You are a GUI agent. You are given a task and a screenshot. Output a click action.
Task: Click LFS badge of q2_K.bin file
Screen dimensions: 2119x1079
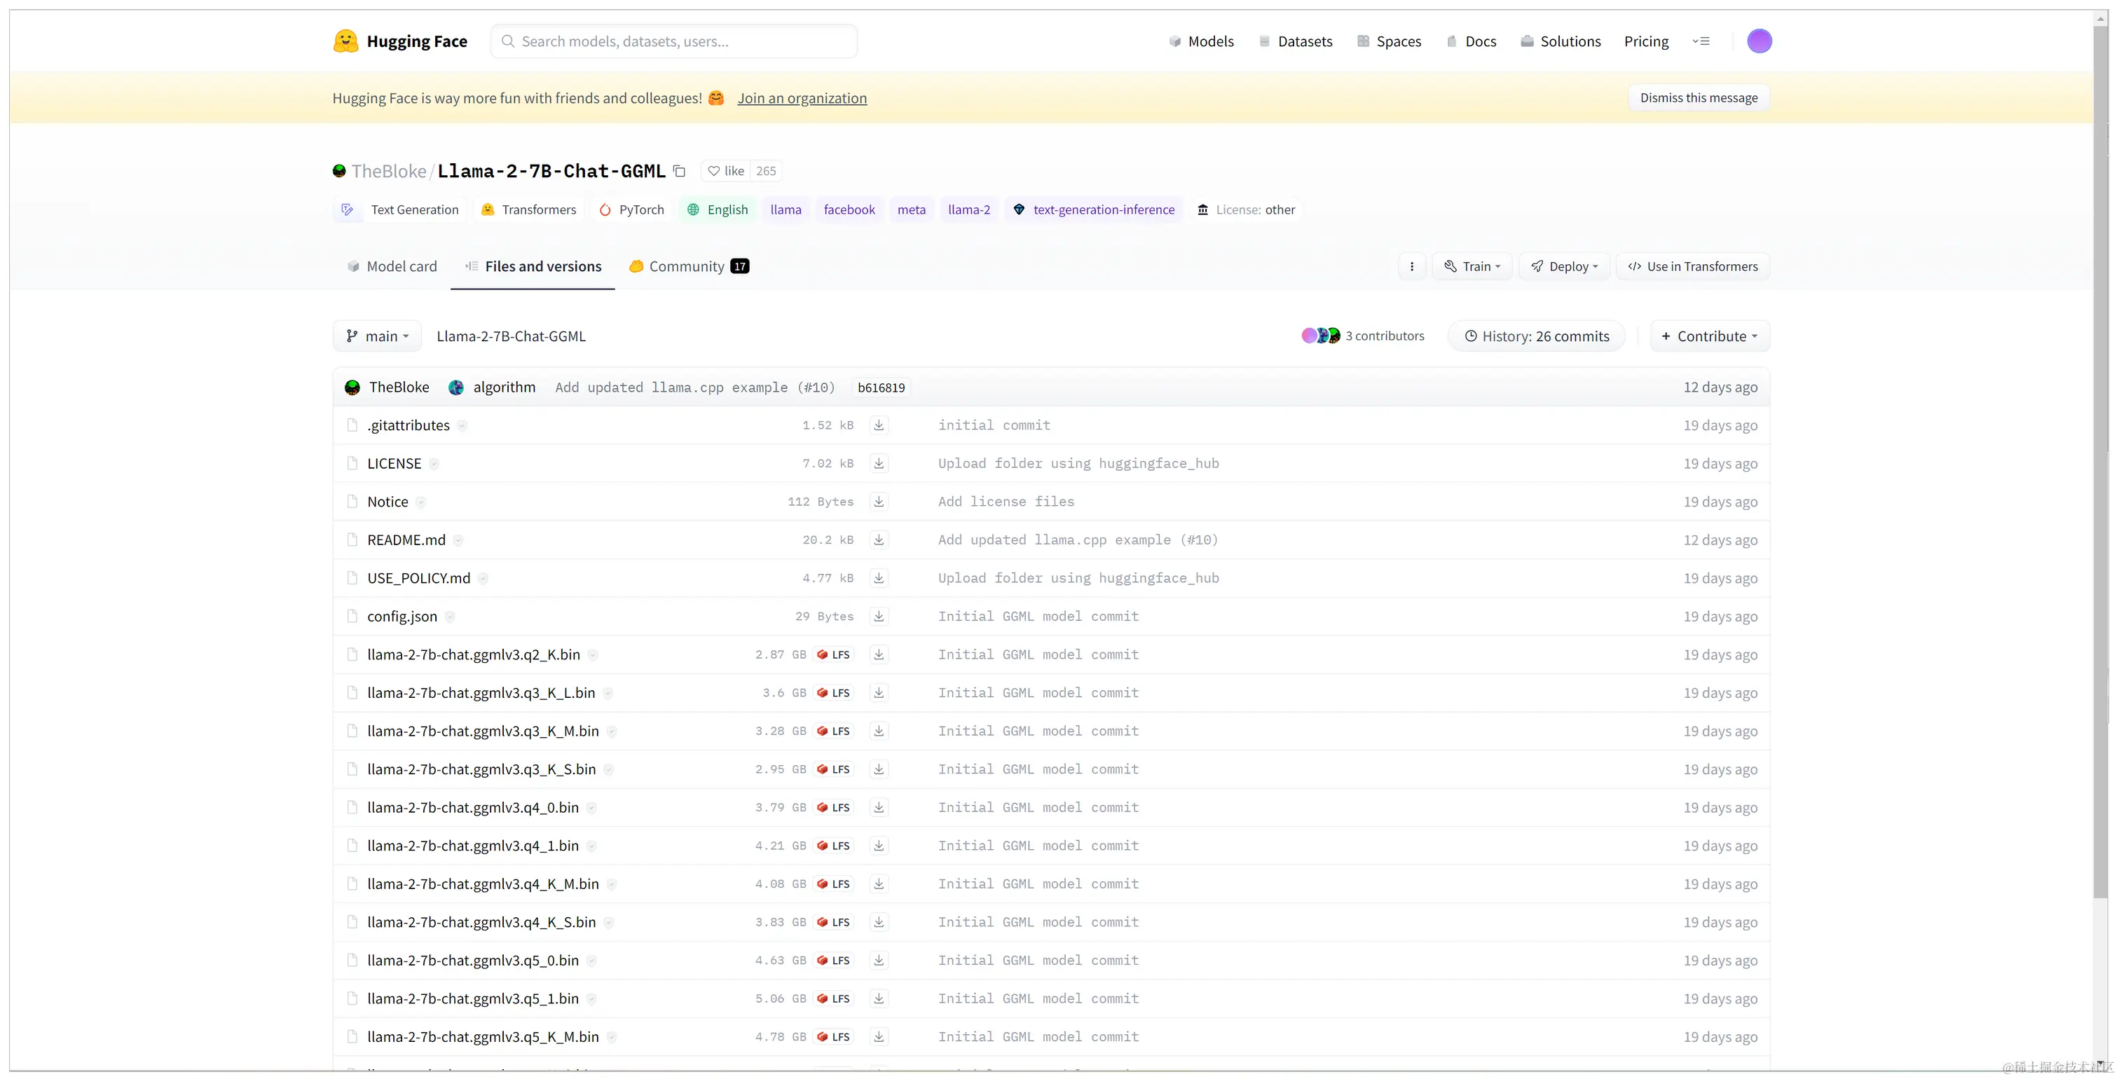point(833,654)
